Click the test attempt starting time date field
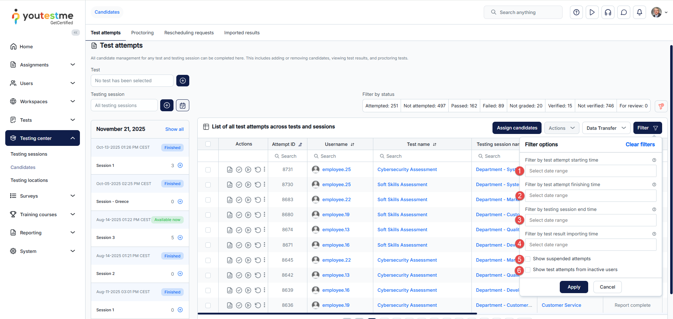The width and height of the screenshot is (673, 319). coord(590,171)
